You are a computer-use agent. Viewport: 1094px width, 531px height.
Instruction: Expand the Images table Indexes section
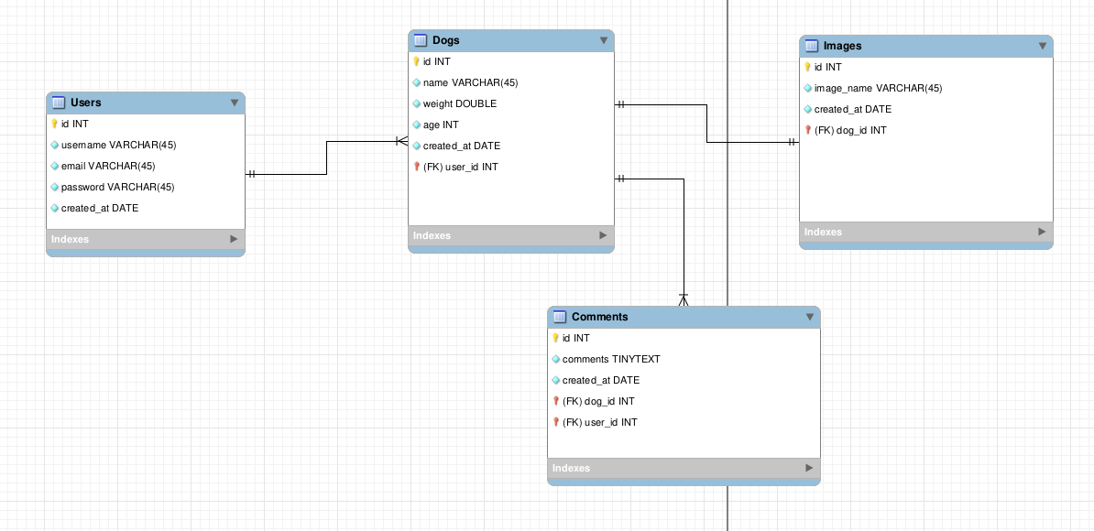click(x=1042, y=232)
